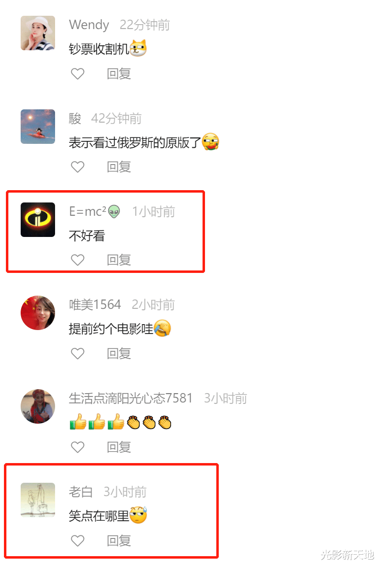Open 駿's sunset avatar
This screenshot has height=567, width=380.
[x=38, y=127]
